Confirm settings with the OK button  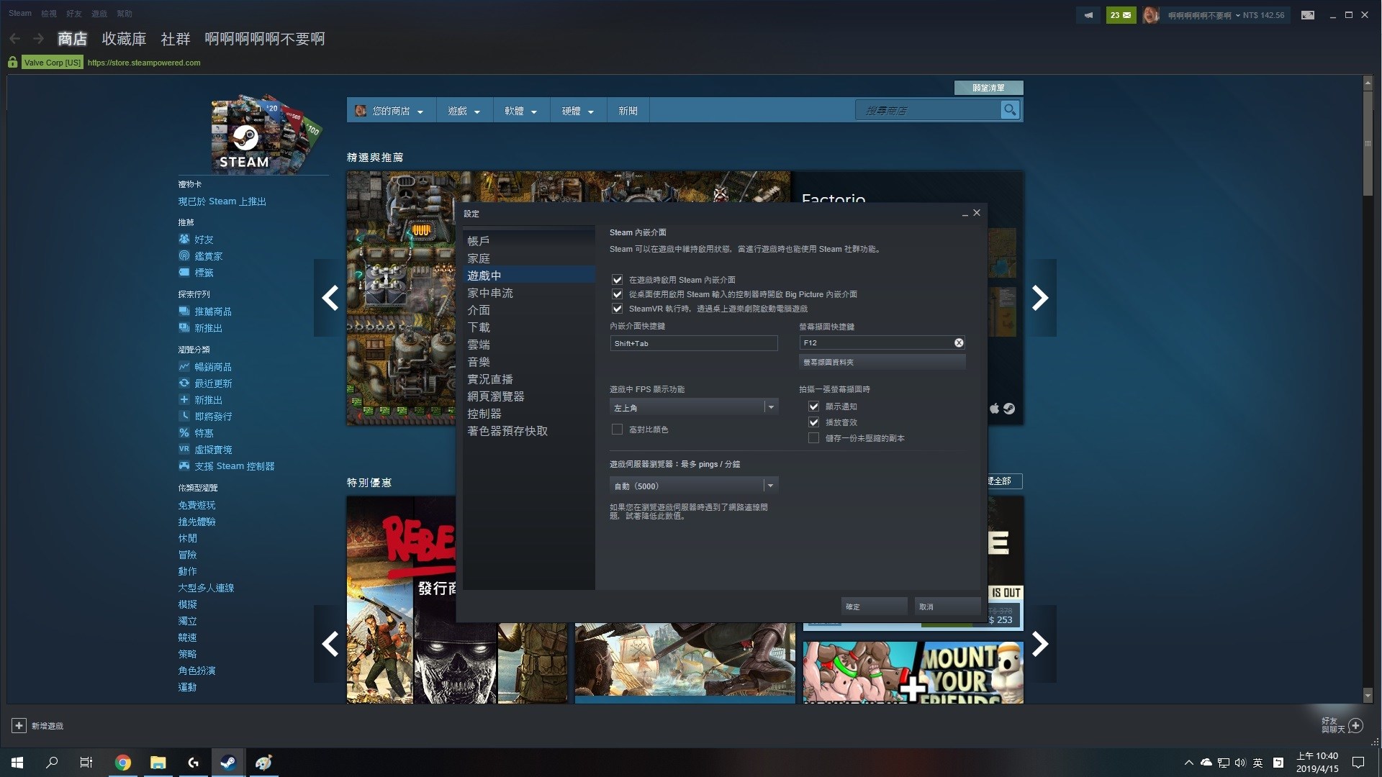[x=874, y=606]
